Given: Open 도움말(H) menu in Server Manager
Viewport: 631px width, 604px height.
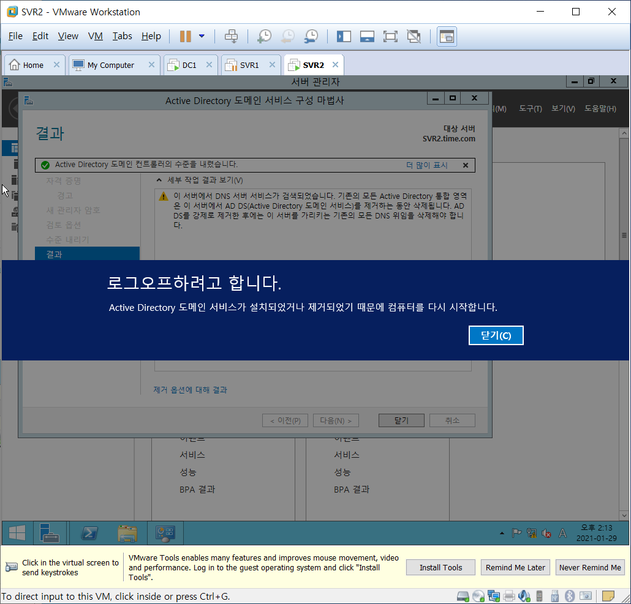Looking at the screenshot, I should [x=600, y=108].
